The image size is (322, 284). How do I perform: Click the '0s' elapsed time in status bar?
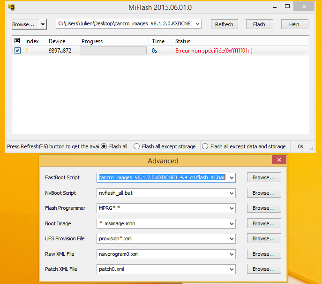[x=300, y=146]
